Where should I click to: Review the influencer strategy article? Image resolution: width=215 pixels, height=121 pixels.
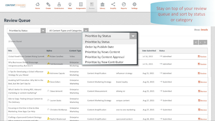(x=202, y=73)
